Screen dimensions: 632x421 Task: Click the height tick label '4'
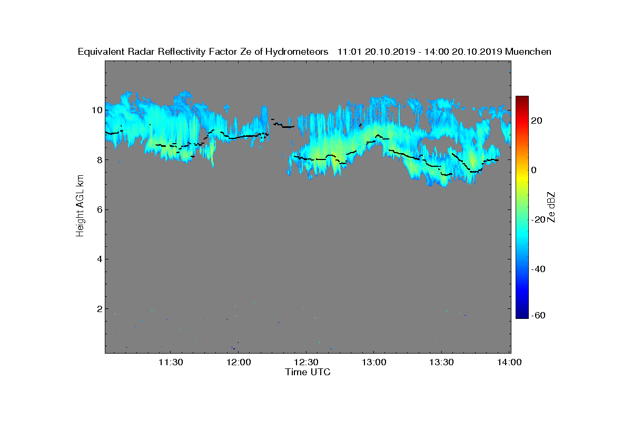click(99, 259)
